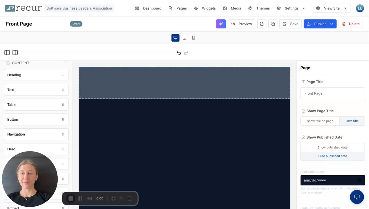Select the Text content block

[36, 90]
